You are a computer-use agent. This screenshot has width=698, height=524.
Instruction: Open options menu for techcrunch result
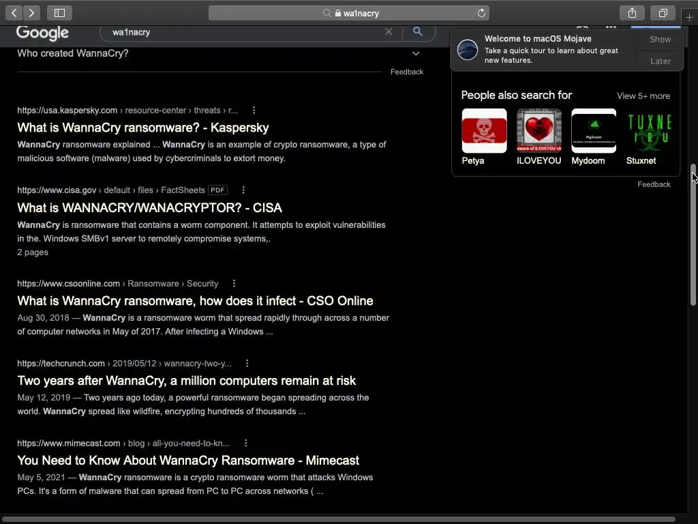tap(247, 363)
